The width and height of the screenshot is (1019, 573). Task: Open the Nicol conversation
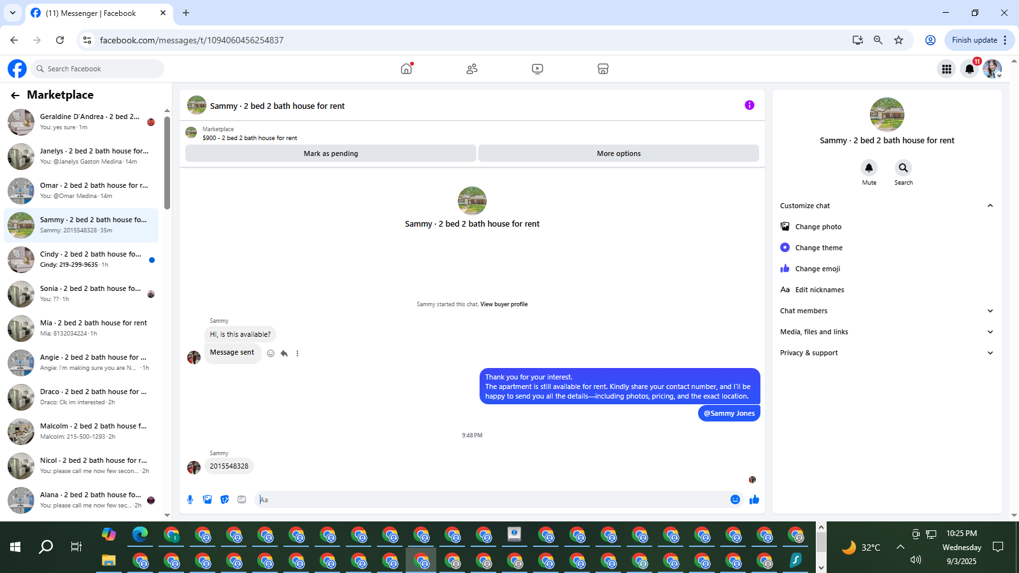click(82, 466)
